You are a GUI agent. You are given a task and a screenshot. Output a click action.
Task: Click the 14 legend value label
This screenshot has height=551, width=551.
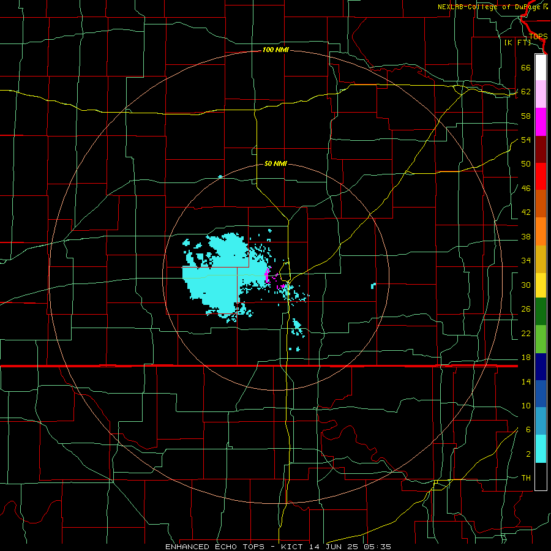(x=526, y=381)
